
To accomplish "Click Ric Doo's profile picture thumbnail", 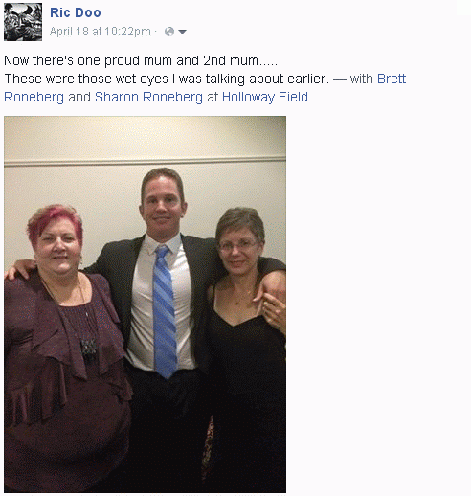I will (23, 22).
